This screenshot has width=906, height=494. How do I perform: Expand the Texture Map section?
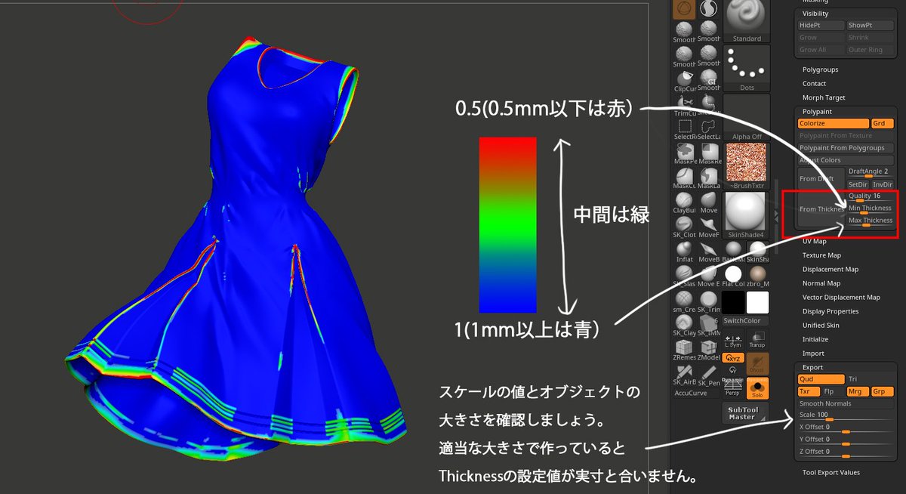(821, 255)
